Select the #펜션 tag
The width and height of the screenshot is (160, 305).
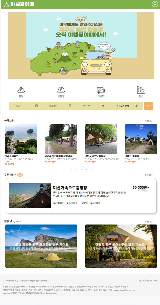point(84,203)
